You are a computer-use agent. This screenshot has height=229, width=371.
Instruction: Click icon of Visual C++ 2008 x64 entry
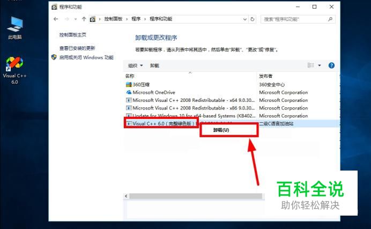[x=129, y=100]
